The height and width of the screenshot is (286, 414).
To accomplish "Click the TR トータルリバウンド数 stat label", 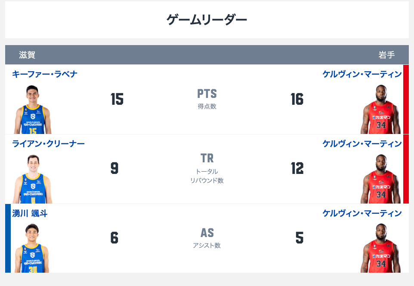I will pos(207,168).
